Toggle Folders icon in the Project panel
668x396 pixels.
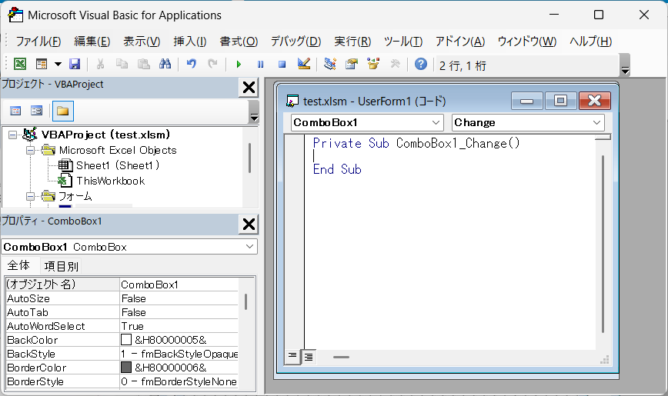62,111
